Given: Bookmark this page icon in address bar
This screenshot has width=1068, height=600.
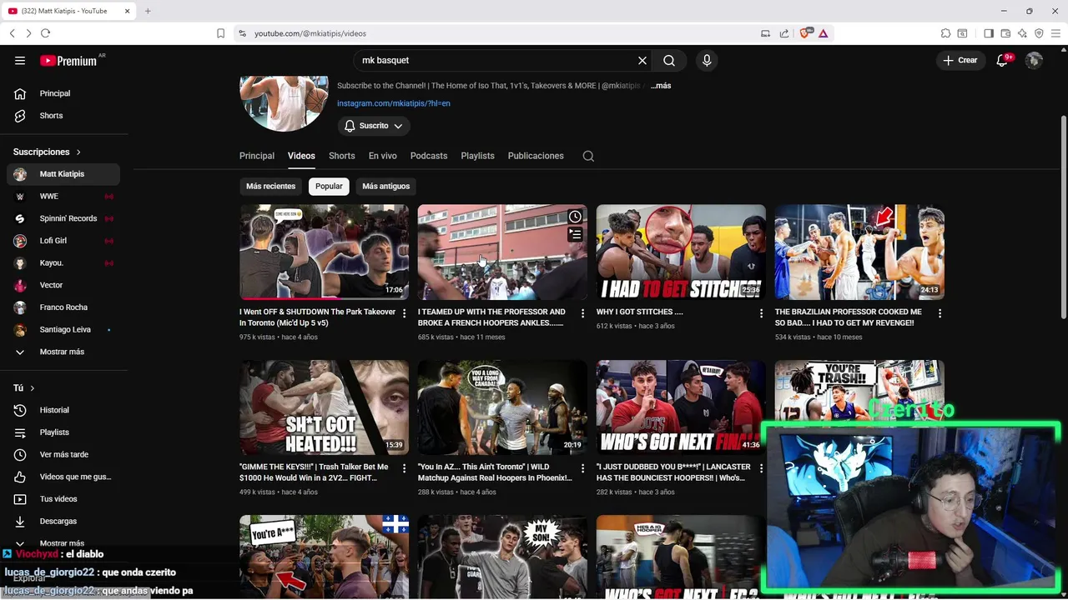Looking at the screenshot, I should coord(220,33).
